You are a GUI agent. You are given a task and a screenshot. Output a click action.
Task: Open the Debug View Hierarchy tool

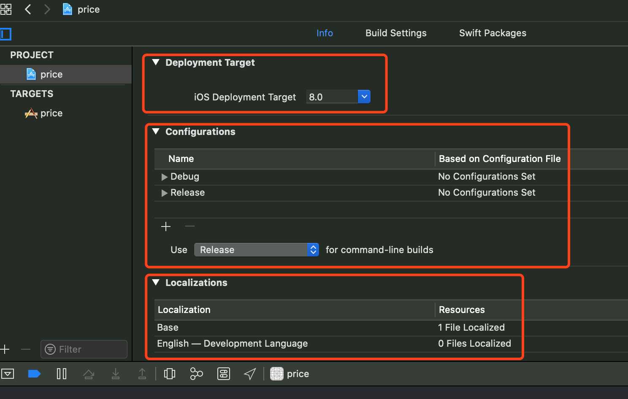pos(170,374)
